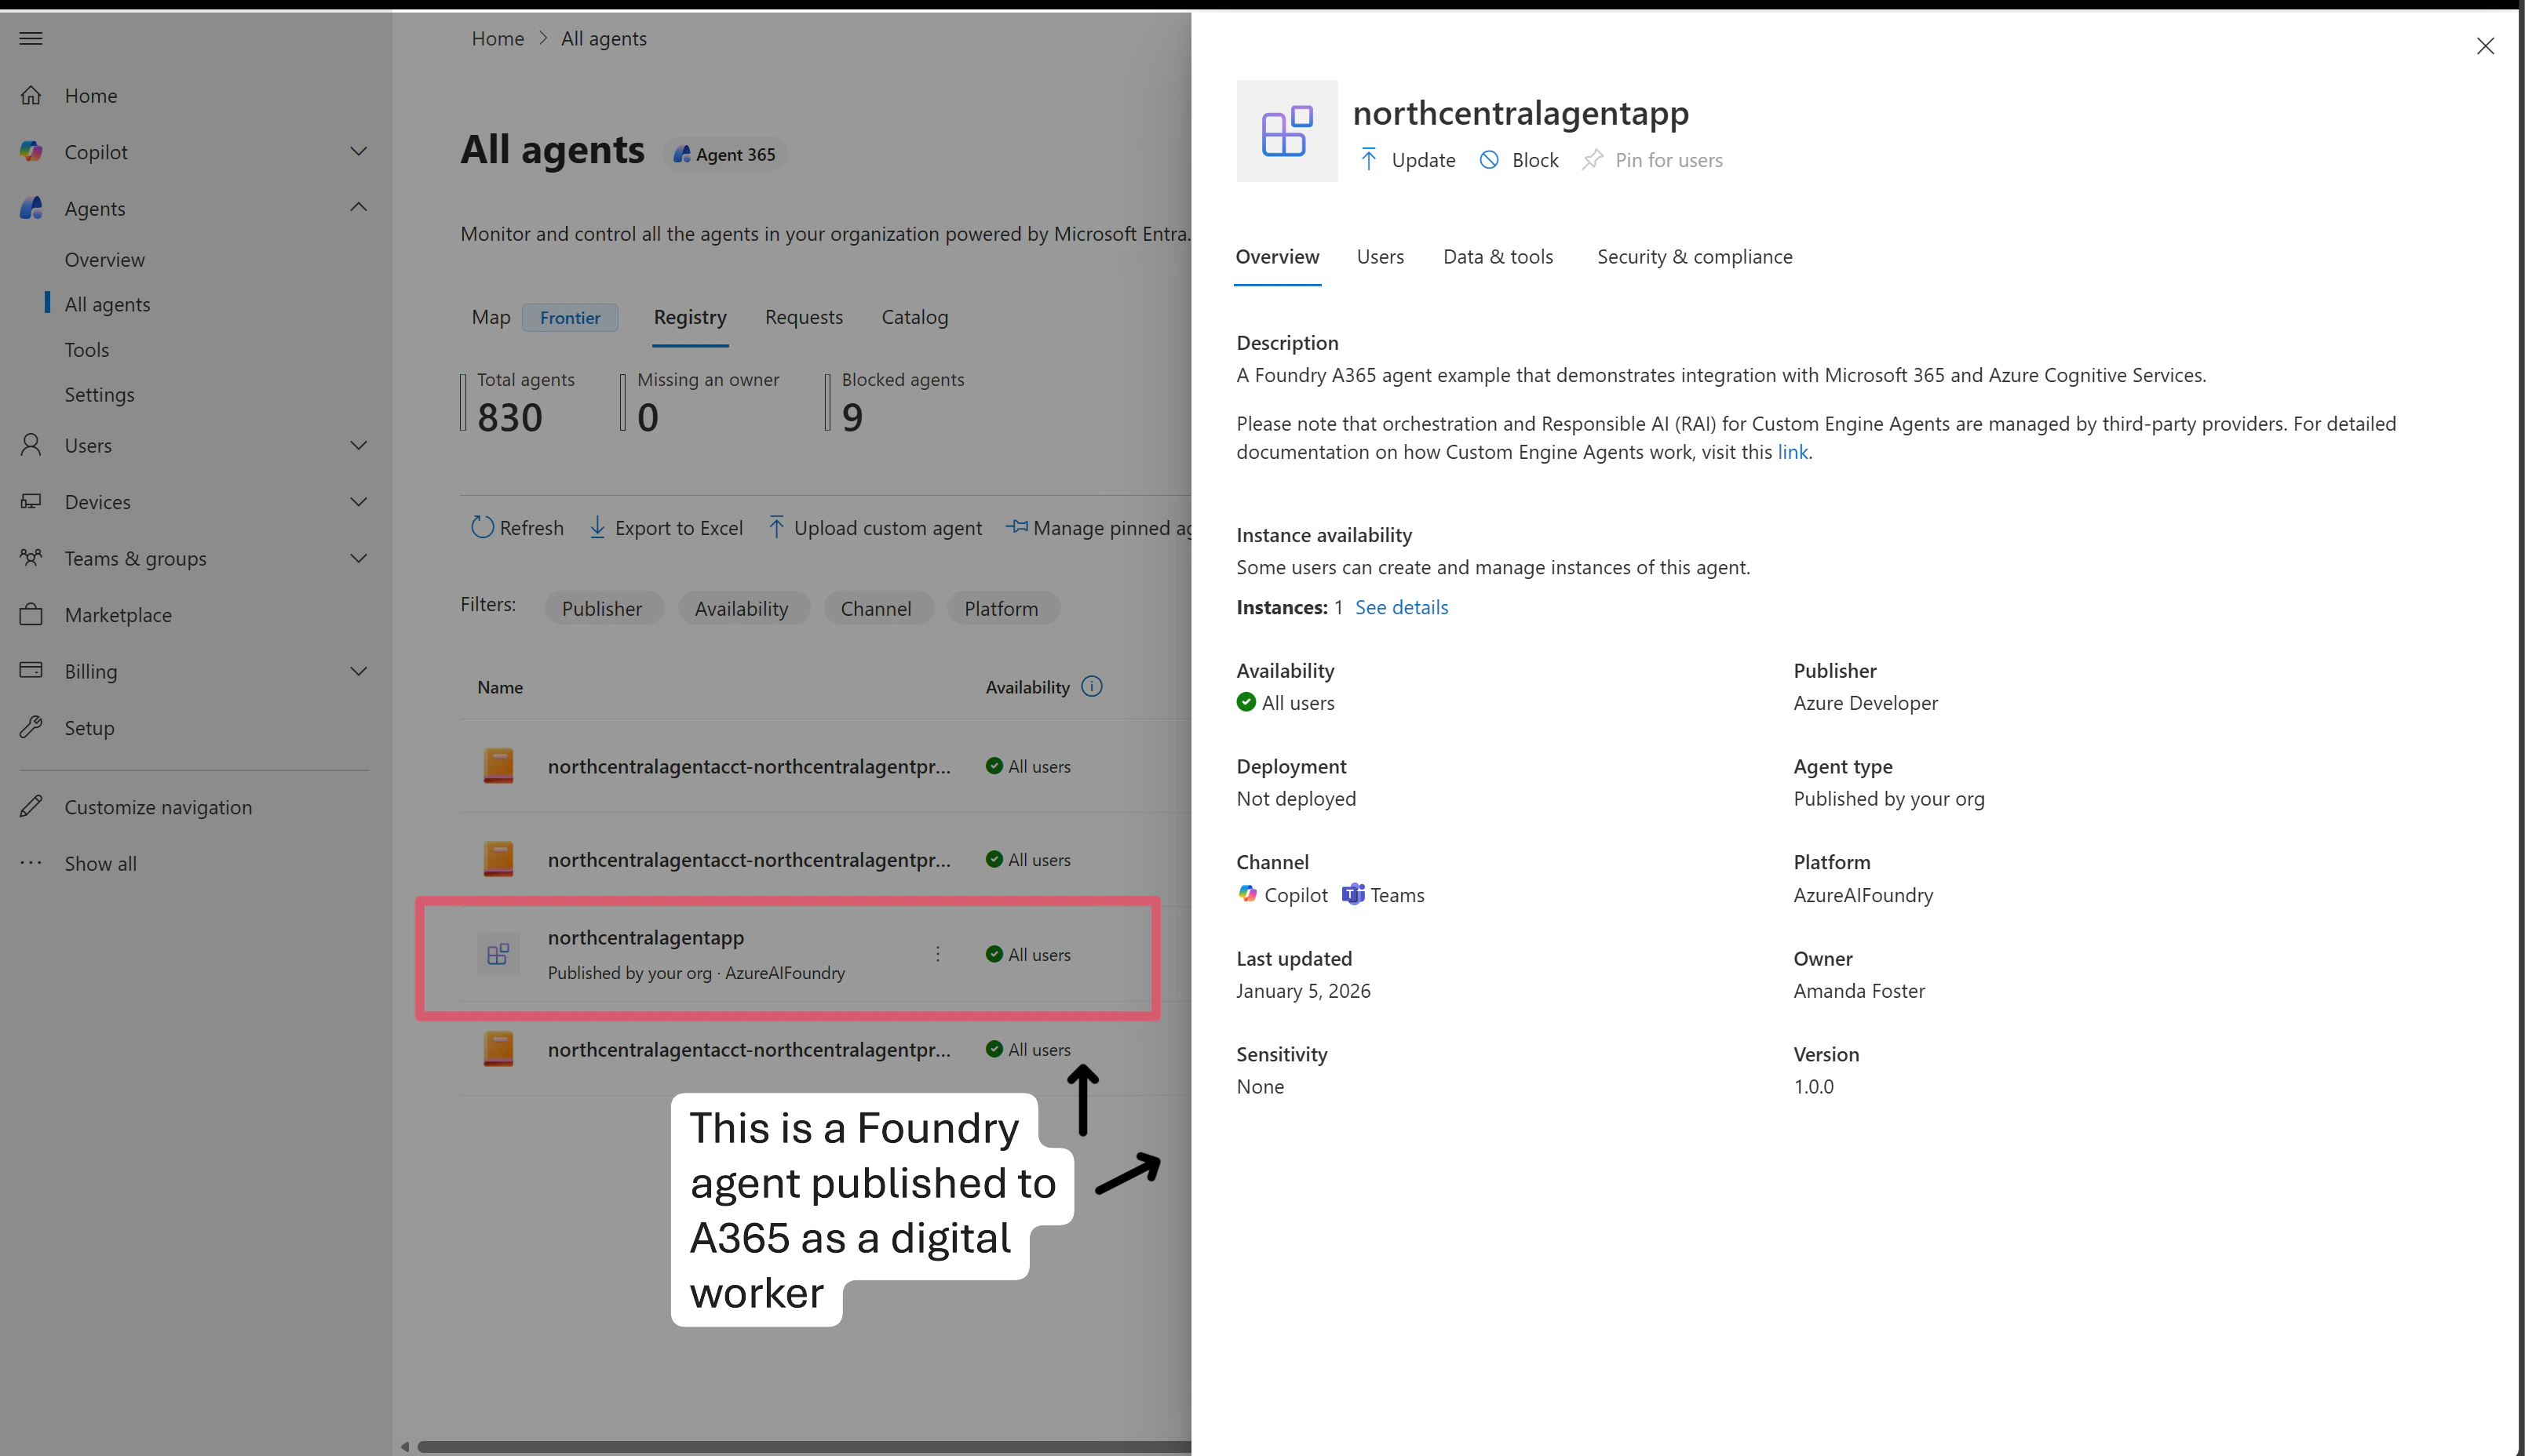2525x1456 pixels.
Task: Select the Security & compliance tab
Action: click(x=1695, y=257)
